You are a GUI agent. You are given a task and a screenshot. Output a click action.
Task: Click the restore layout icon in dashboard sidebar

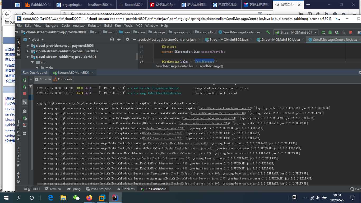25,133
